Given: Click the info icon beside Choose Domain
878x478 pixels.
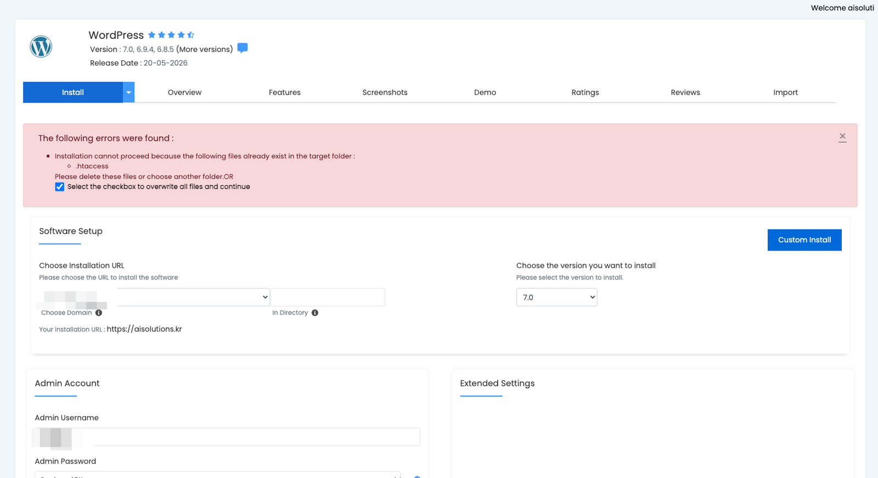Looking at the screenshot, I should click(99, 313).
